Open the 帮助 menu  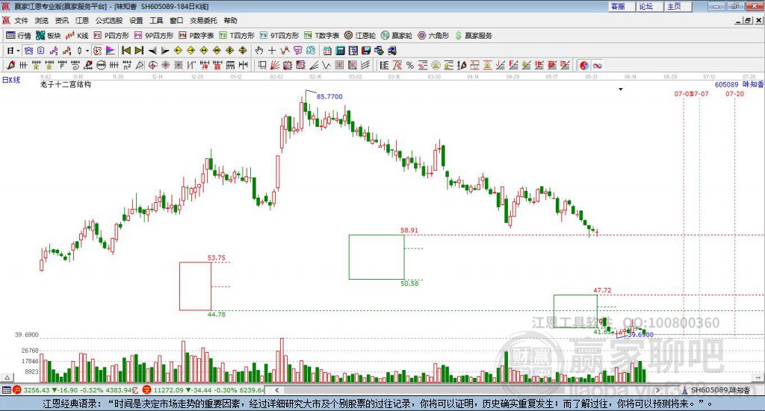pyautogui.click(x=230, y=20)
